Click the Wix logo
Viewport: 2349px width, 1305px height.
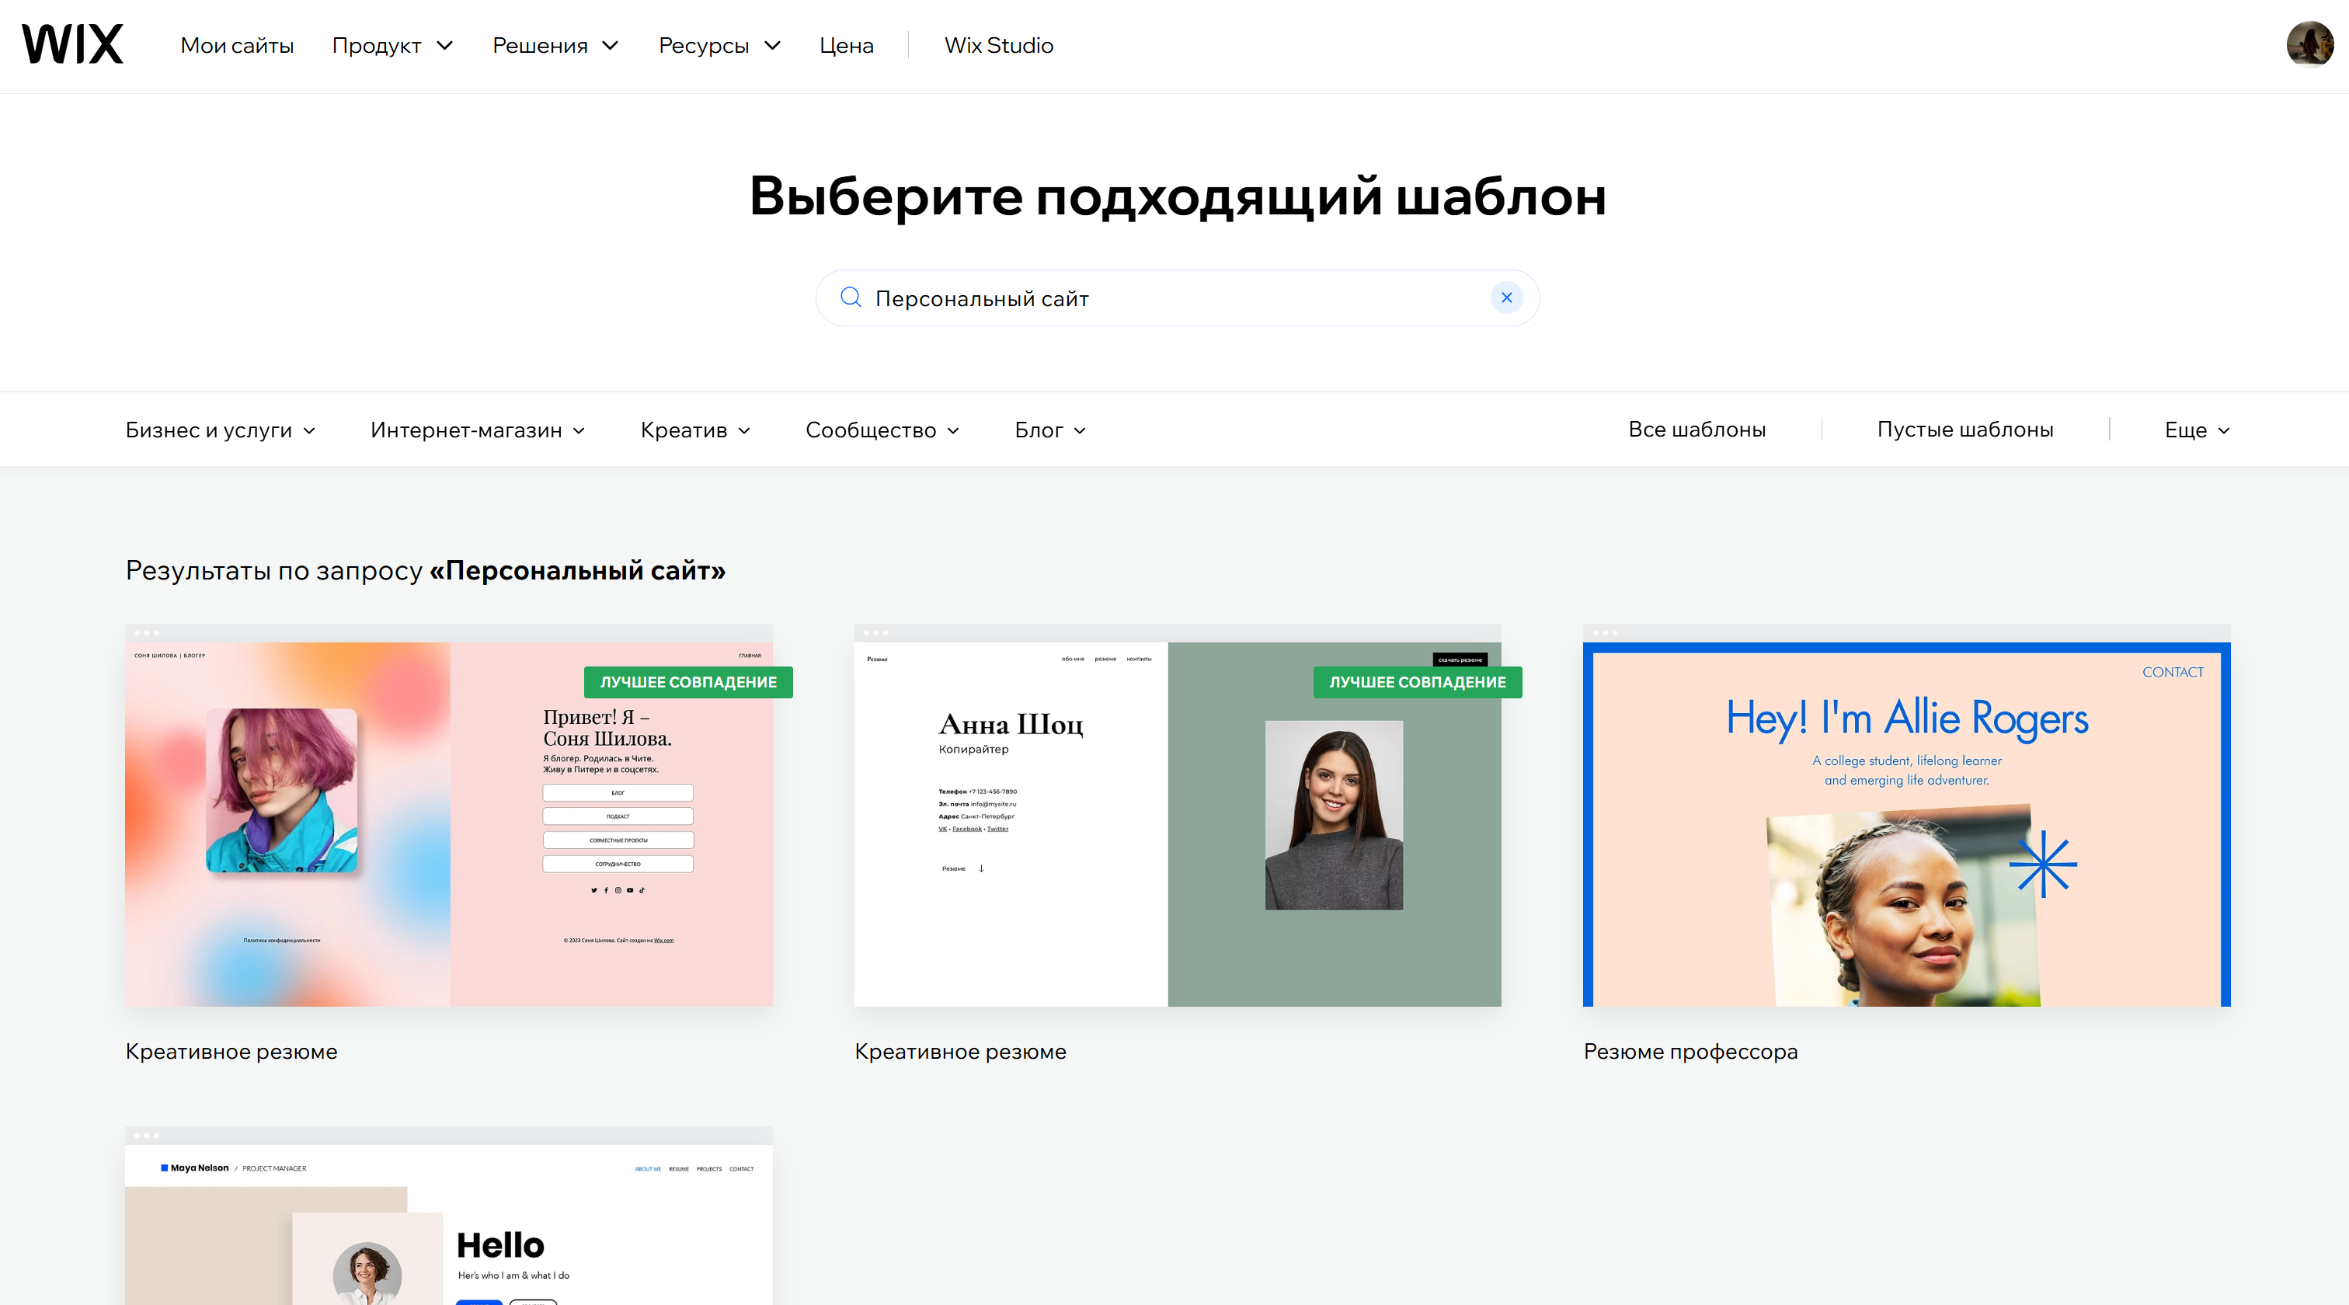pyautogui.click(x=72, y=45)
